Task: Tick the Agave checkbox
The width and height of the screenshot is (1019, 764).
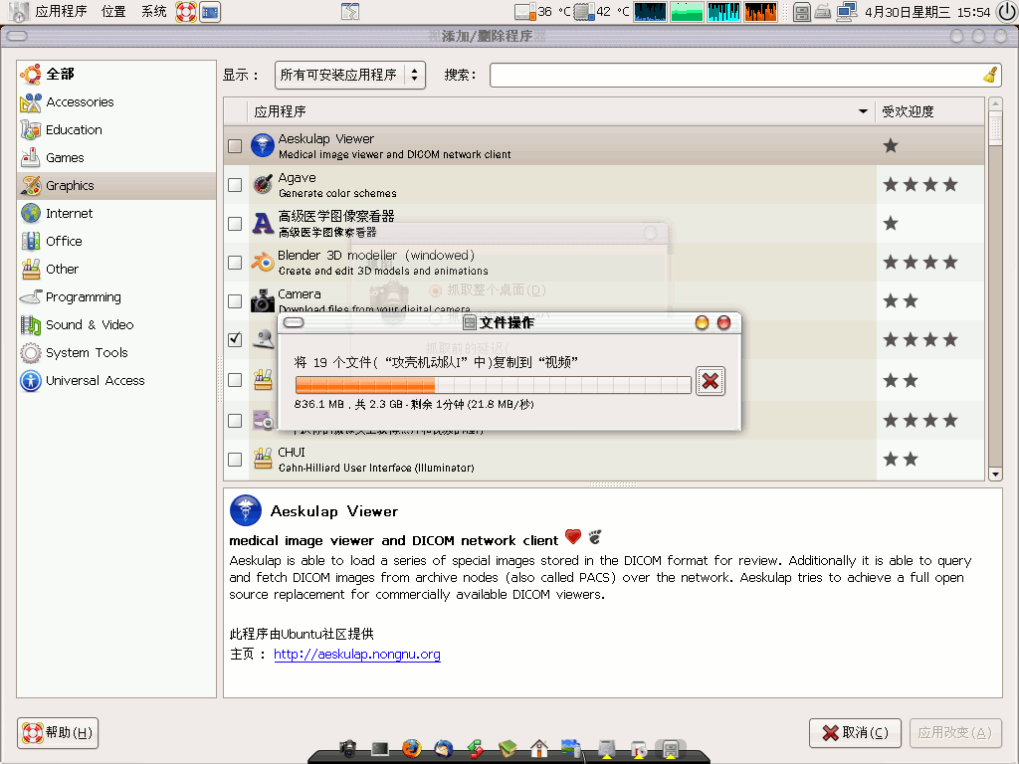Action: click(x=235, y=185)
